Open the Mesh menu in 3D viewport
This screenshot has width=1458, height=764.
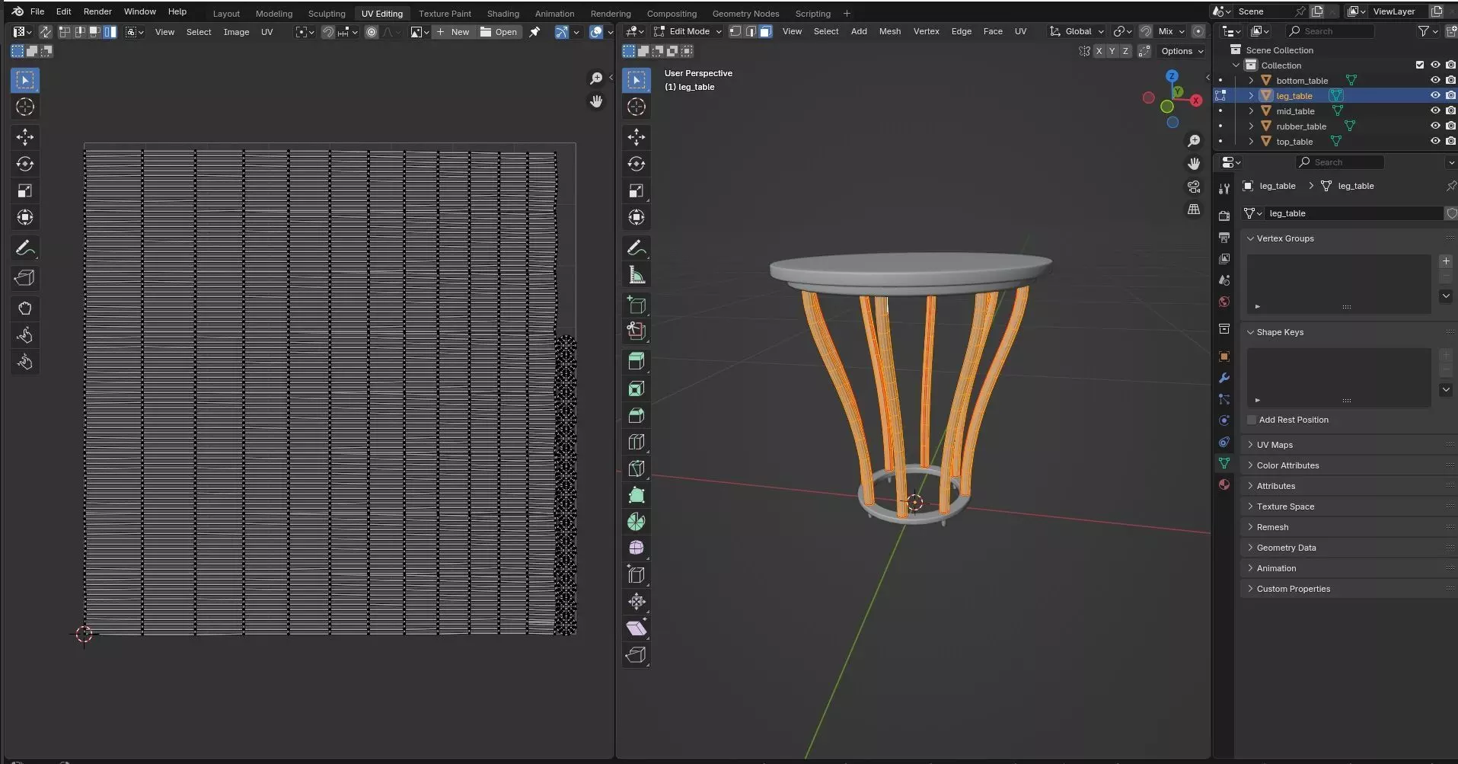889,31
